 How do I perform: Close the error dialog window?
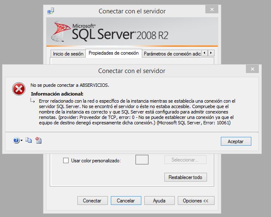click(252, 69)
